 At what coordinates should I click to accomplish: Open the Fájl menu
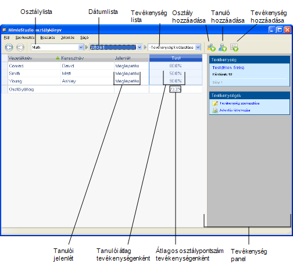(x=6, y=38)
